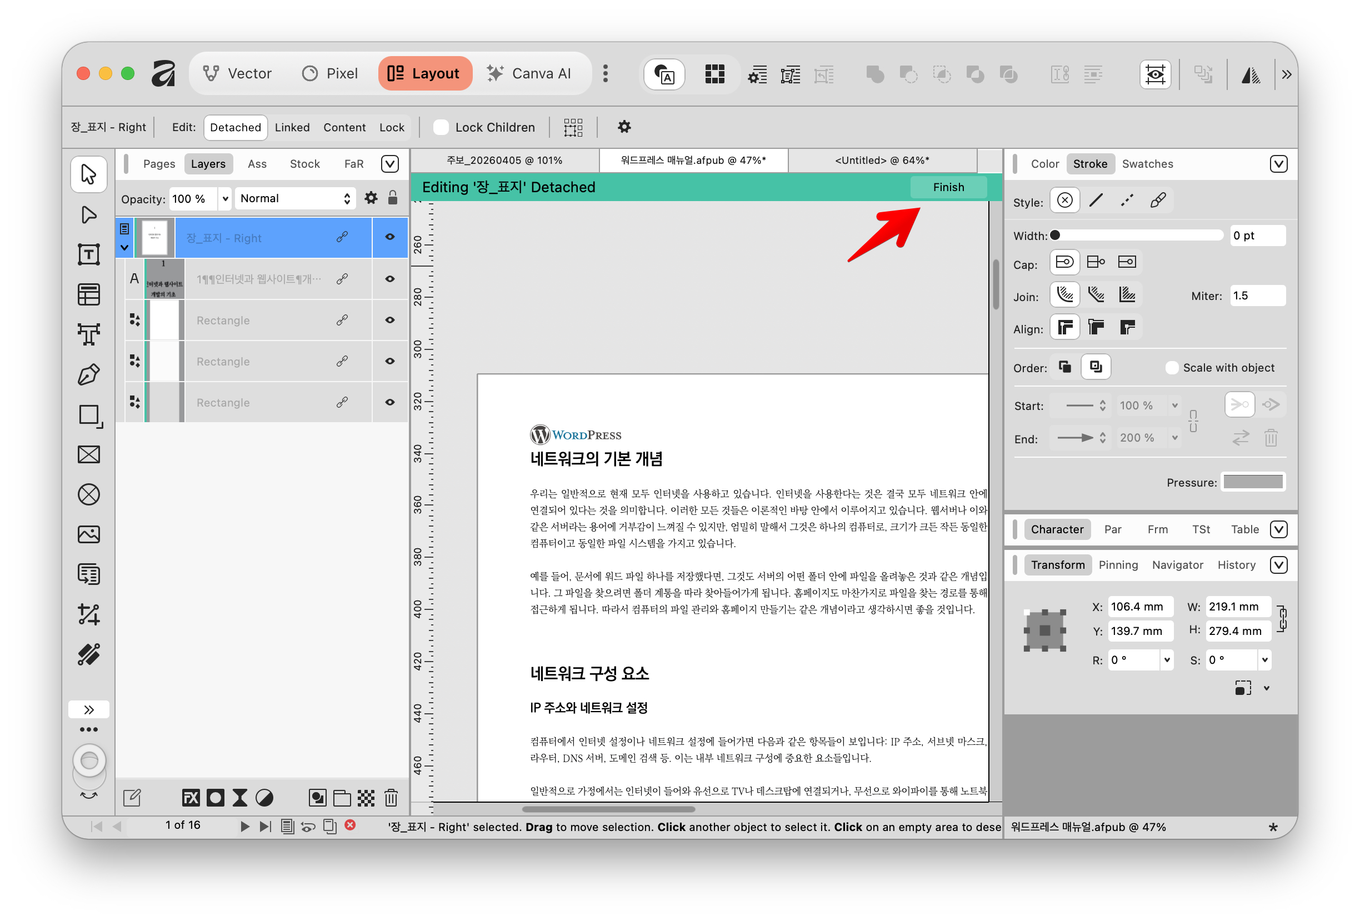Click the Finish editing button
This screenshot has height=921, width=1360.
click(948, 187)
